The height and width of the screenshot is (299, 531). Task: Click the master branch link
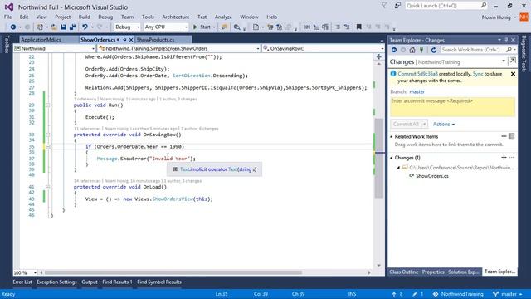pyautogui.click(x=417, y=91)
